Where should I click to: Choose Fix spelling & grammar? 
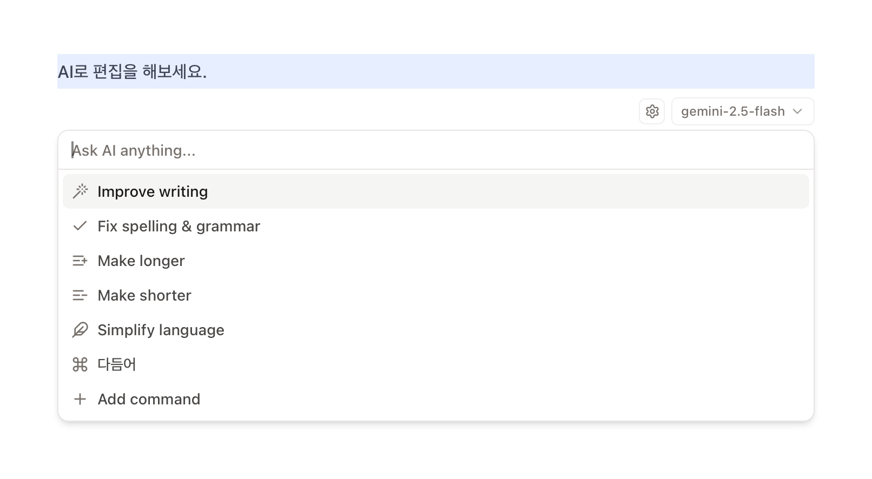436,226
